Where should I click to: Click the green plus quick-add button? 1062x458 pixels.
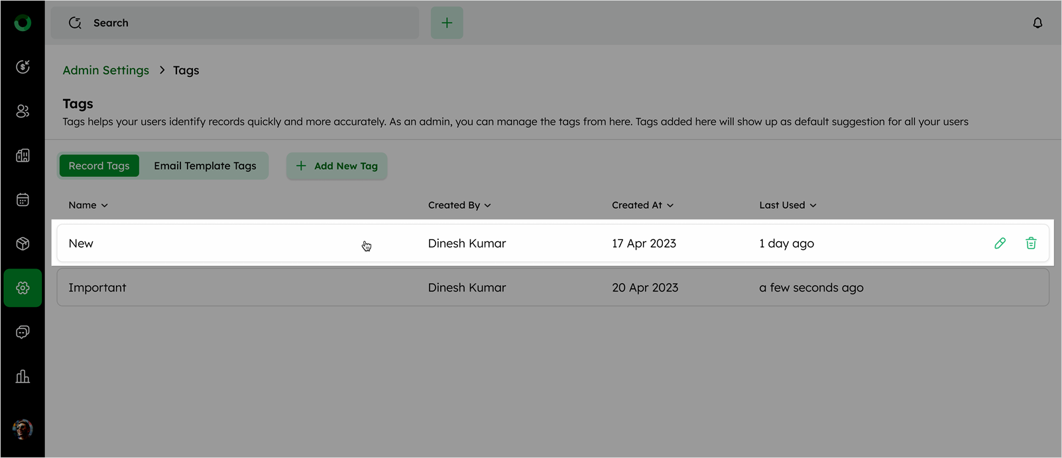447,23
